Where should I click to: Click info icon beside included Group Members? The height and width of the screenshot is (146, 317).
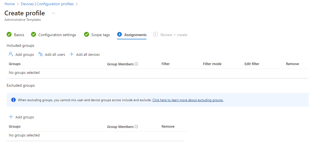(136, 64)
